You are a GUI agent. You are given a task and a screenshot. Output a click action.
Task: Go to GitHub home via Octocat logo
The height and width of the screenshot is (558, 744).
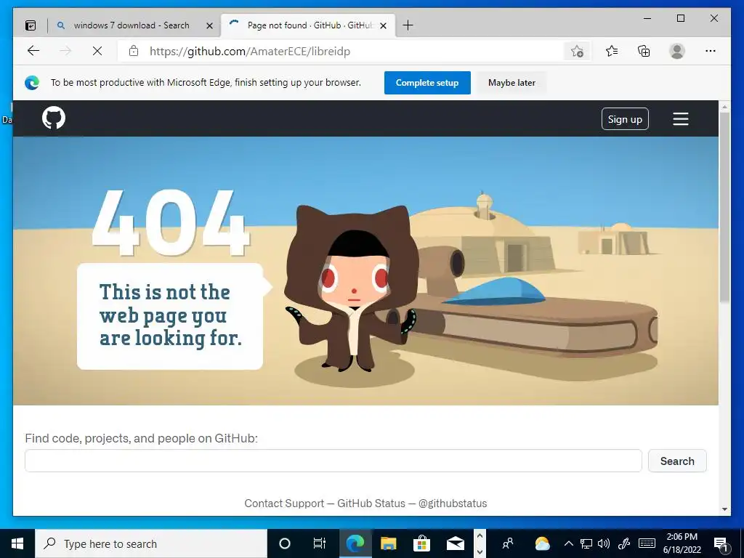pos(54,118)
